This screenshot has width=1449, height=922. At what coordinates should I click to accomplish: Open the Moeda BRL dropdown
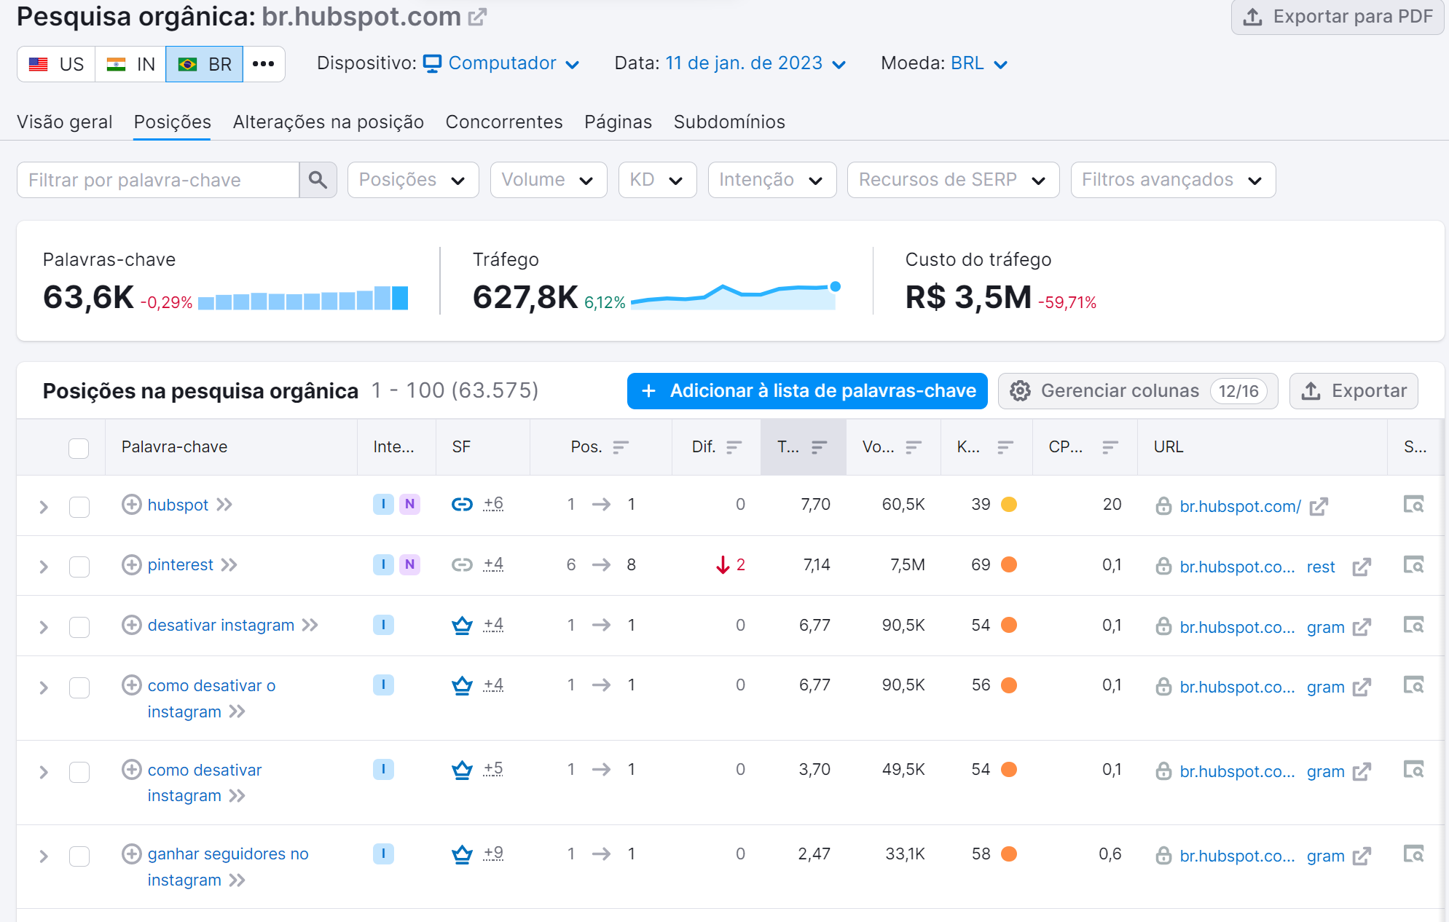point(979,63)
